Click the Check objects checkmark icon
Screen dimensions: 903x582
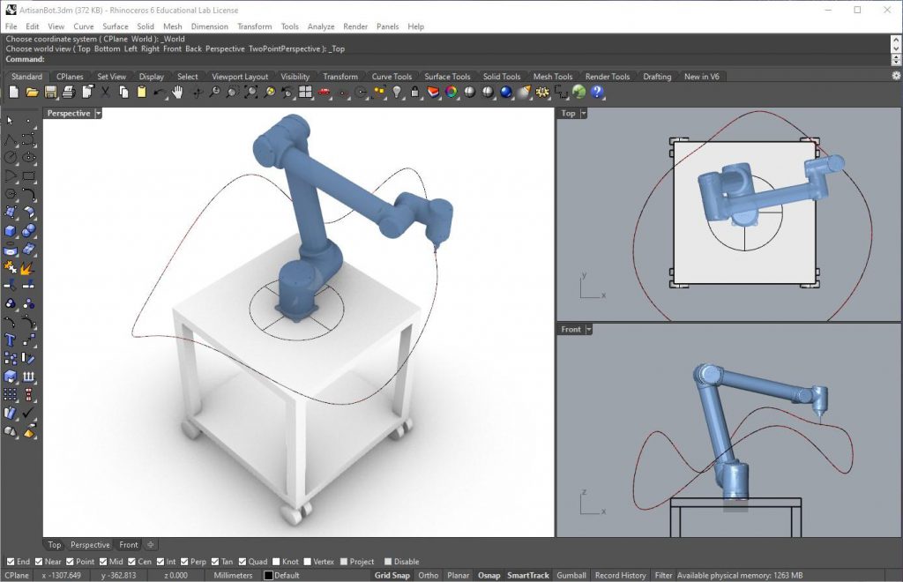tap(28, 413)
